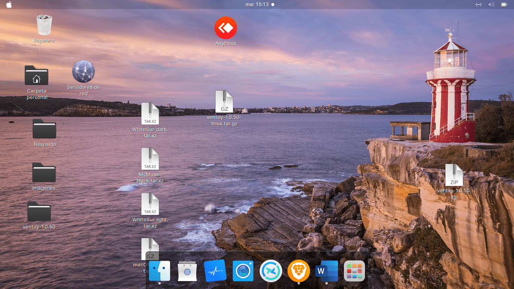Open the volume indicator in top bar
The width and height of the screenshot is (514, 289).
click(x=491, y=5)
